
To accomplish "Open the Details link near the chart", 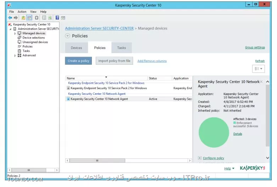I will (238, 134).
